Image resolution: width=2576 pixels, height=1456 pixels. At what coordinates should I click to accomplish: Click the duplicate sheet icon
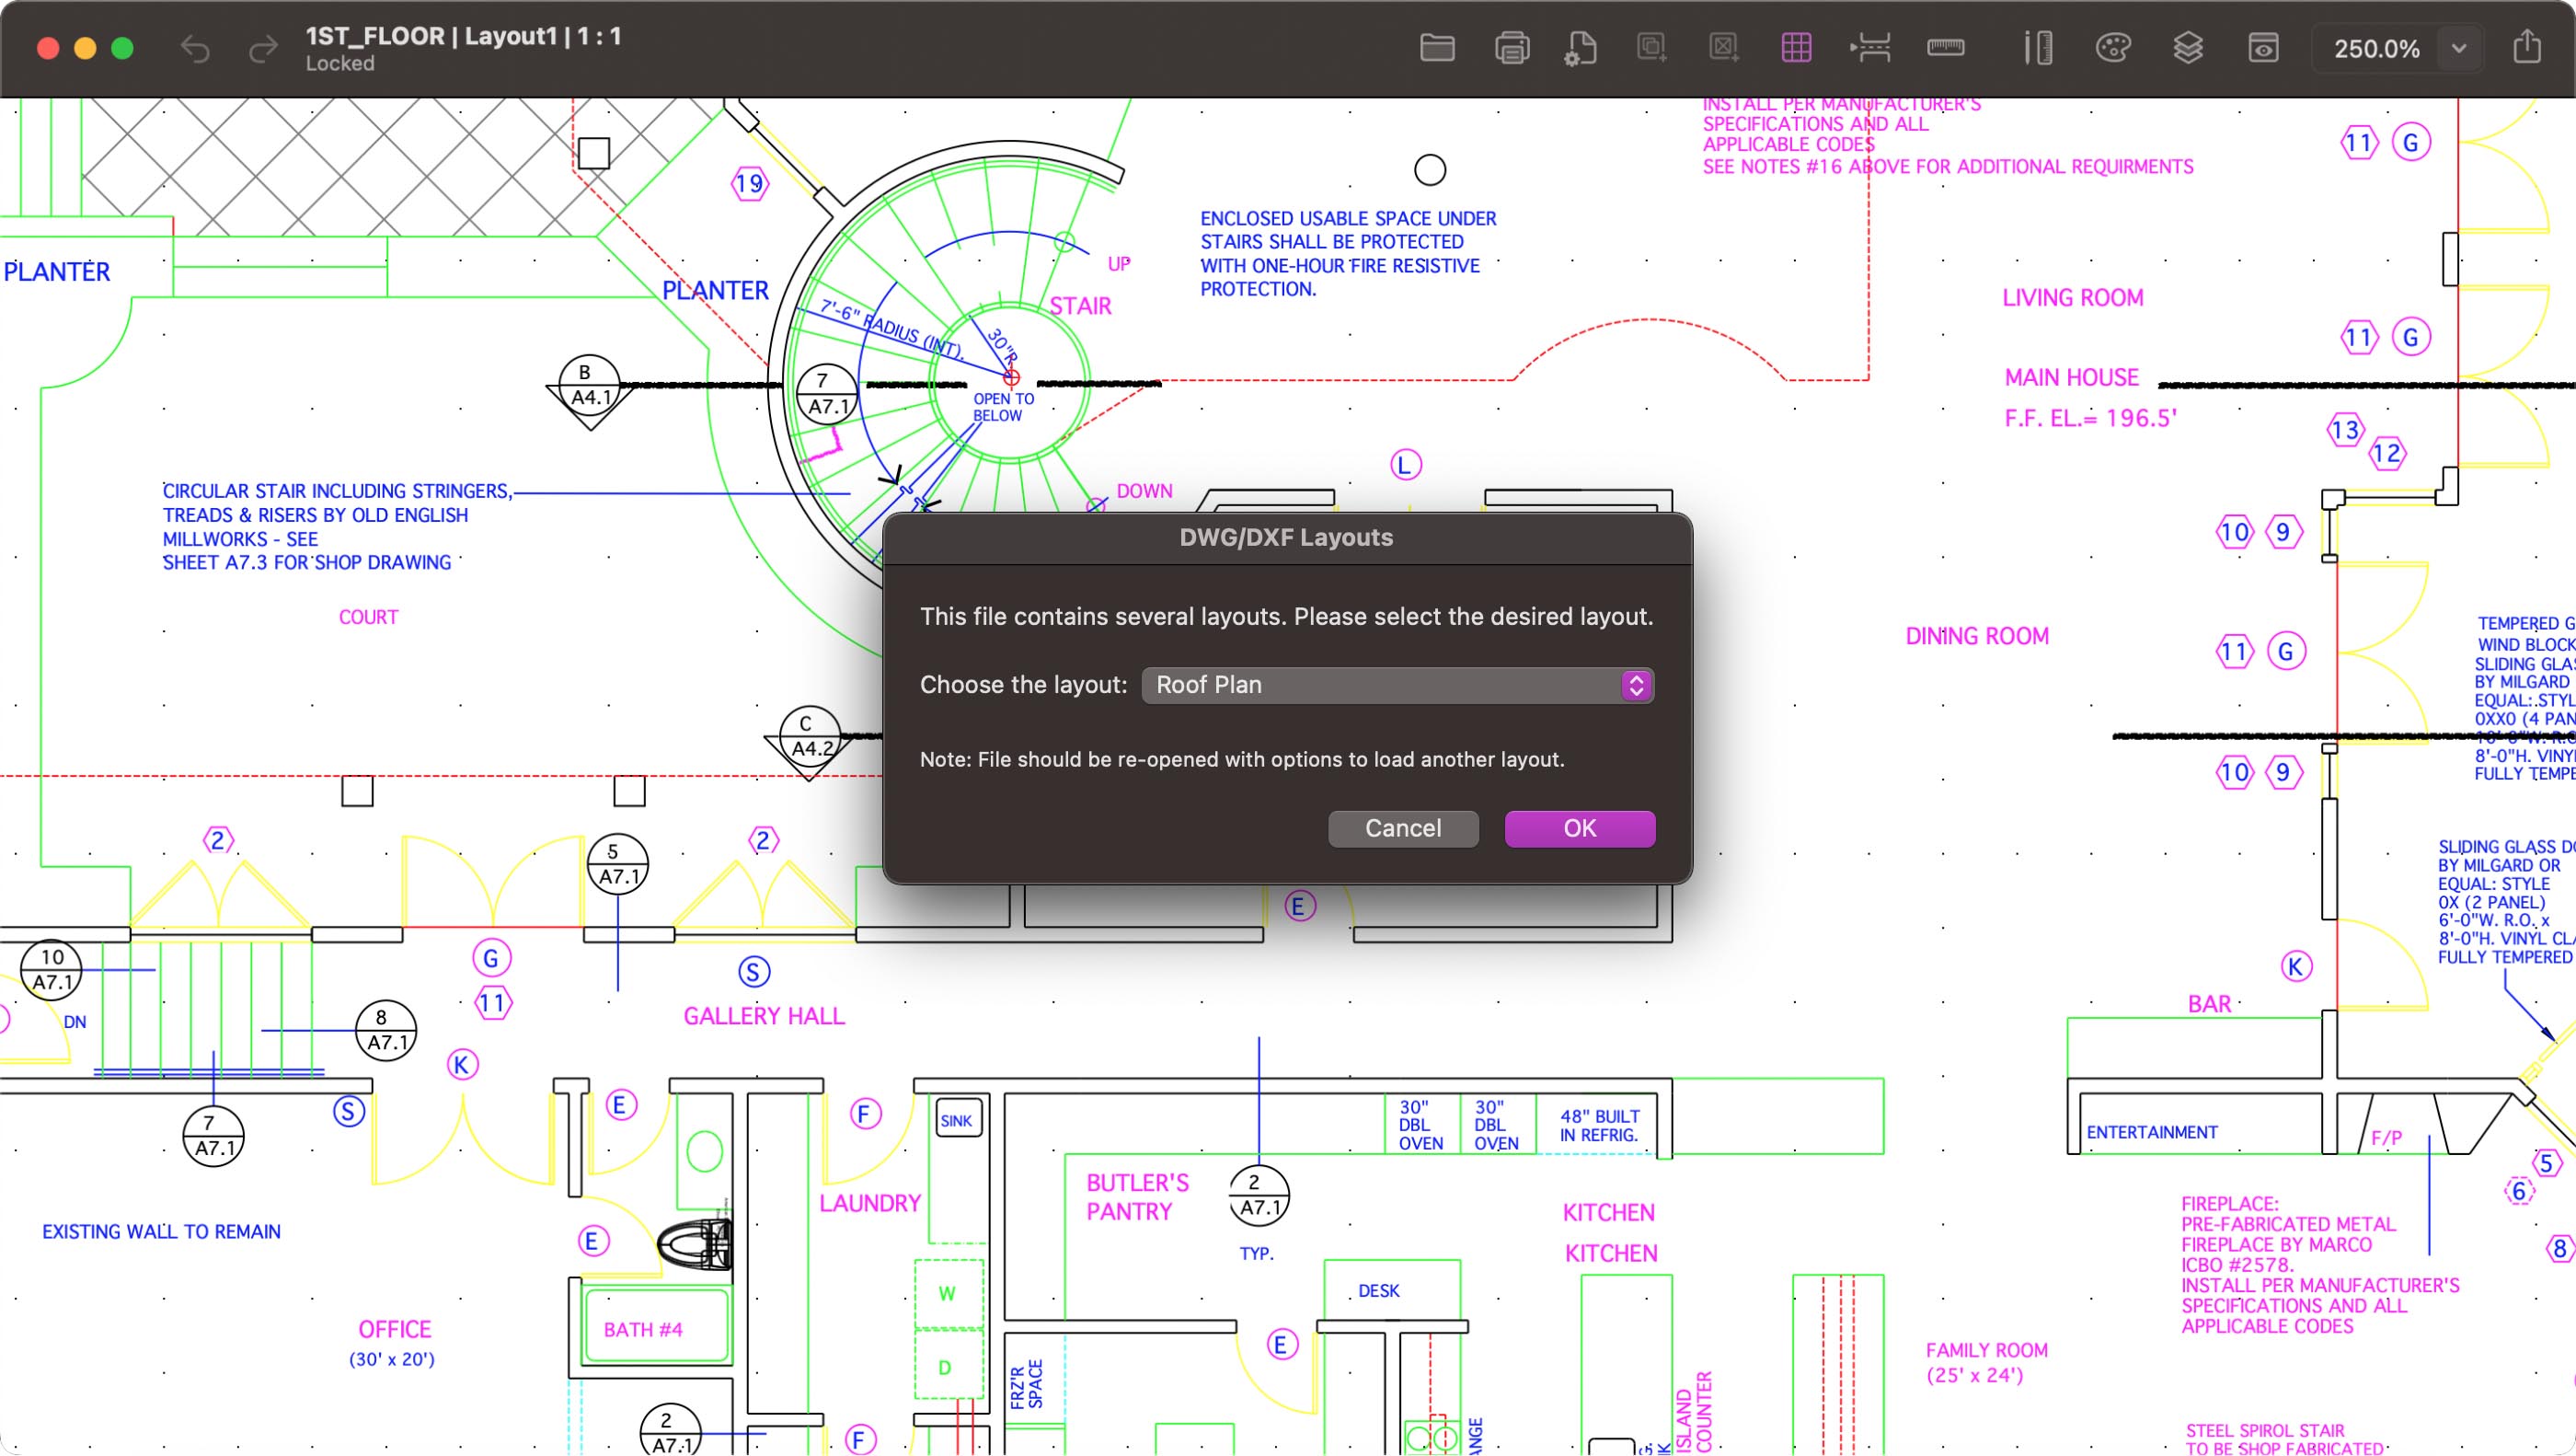[x=1650, y=47]
